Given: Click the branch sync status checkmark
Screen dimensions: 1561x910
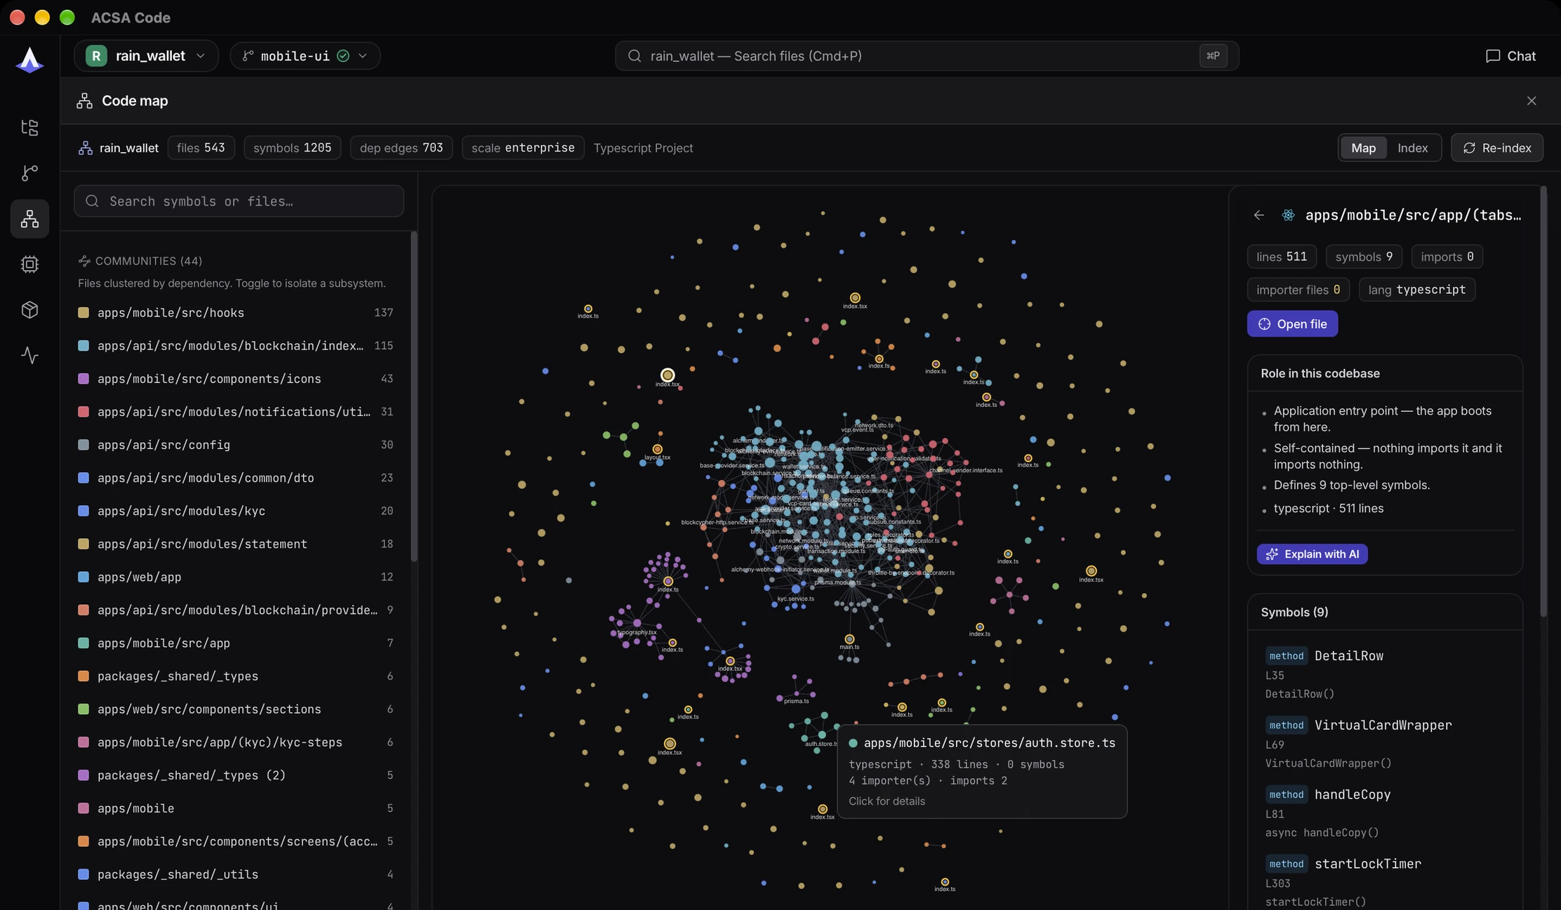Looking at the screenshot, I should click(343, 56).
